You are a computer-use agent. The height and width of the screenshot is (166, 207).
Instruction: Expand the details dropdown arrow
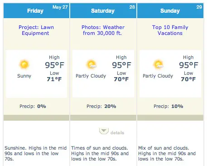coord(104,131)
